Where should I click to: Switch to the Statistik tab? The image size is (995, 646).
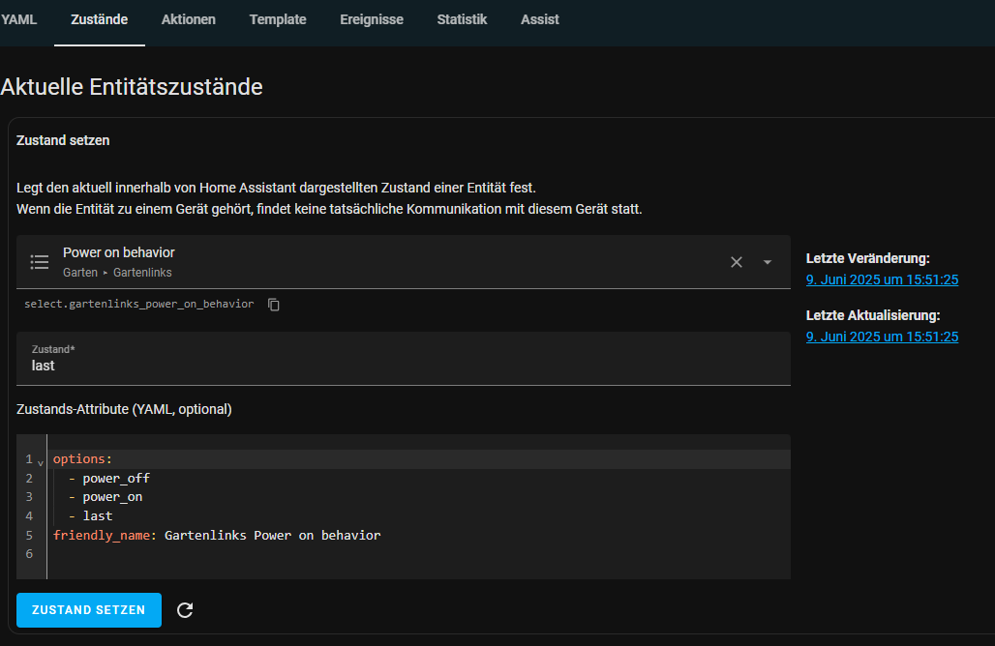(462, 19)
